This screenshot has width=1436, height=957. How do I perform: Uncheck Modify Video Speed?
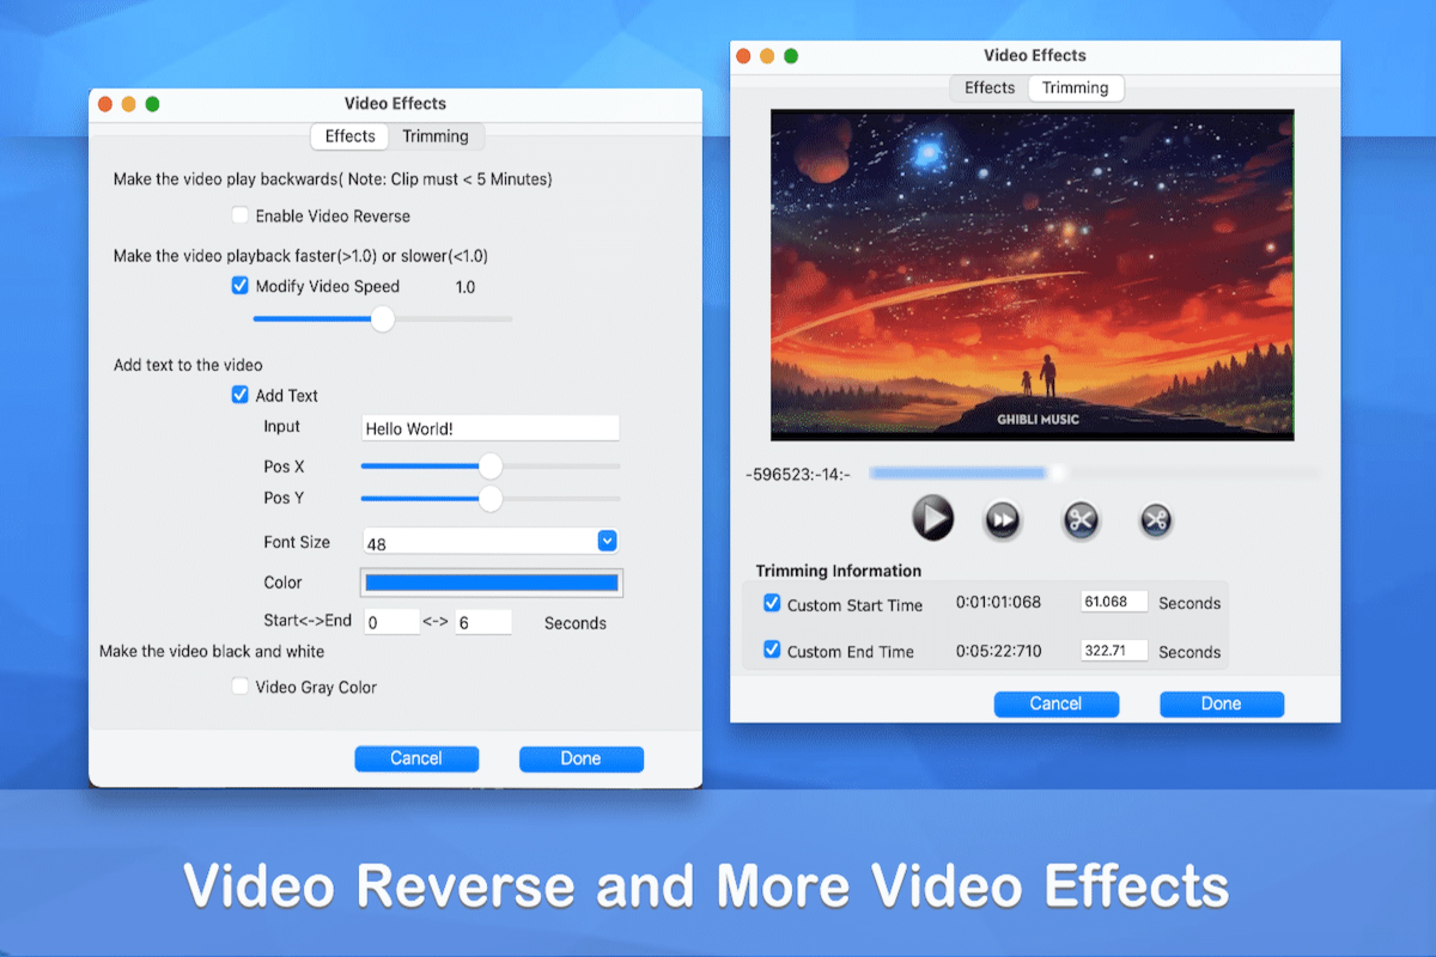click(240, 286)
